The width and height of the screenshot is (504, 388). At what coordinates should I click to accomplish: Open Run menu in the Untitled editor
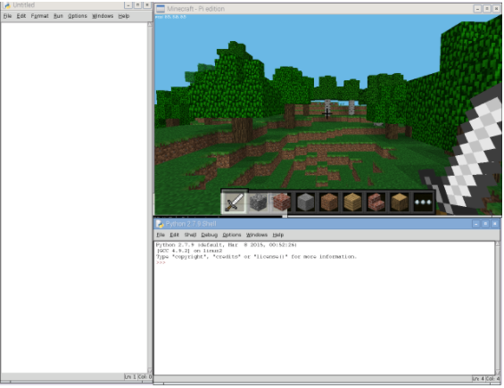tap(58, 16)
